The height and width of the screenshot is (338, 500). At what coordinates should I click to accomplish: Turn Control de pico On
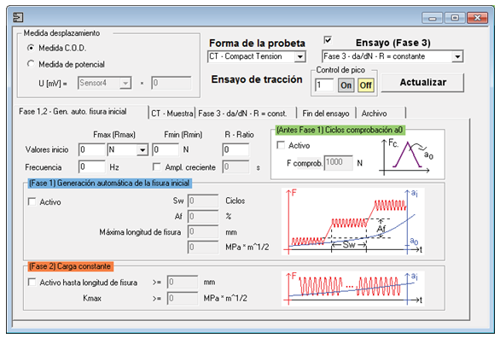(x=346, y=85)
